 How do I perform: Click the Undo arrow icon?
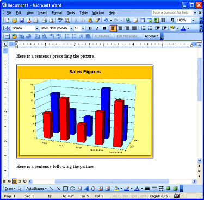click(106, 21)
